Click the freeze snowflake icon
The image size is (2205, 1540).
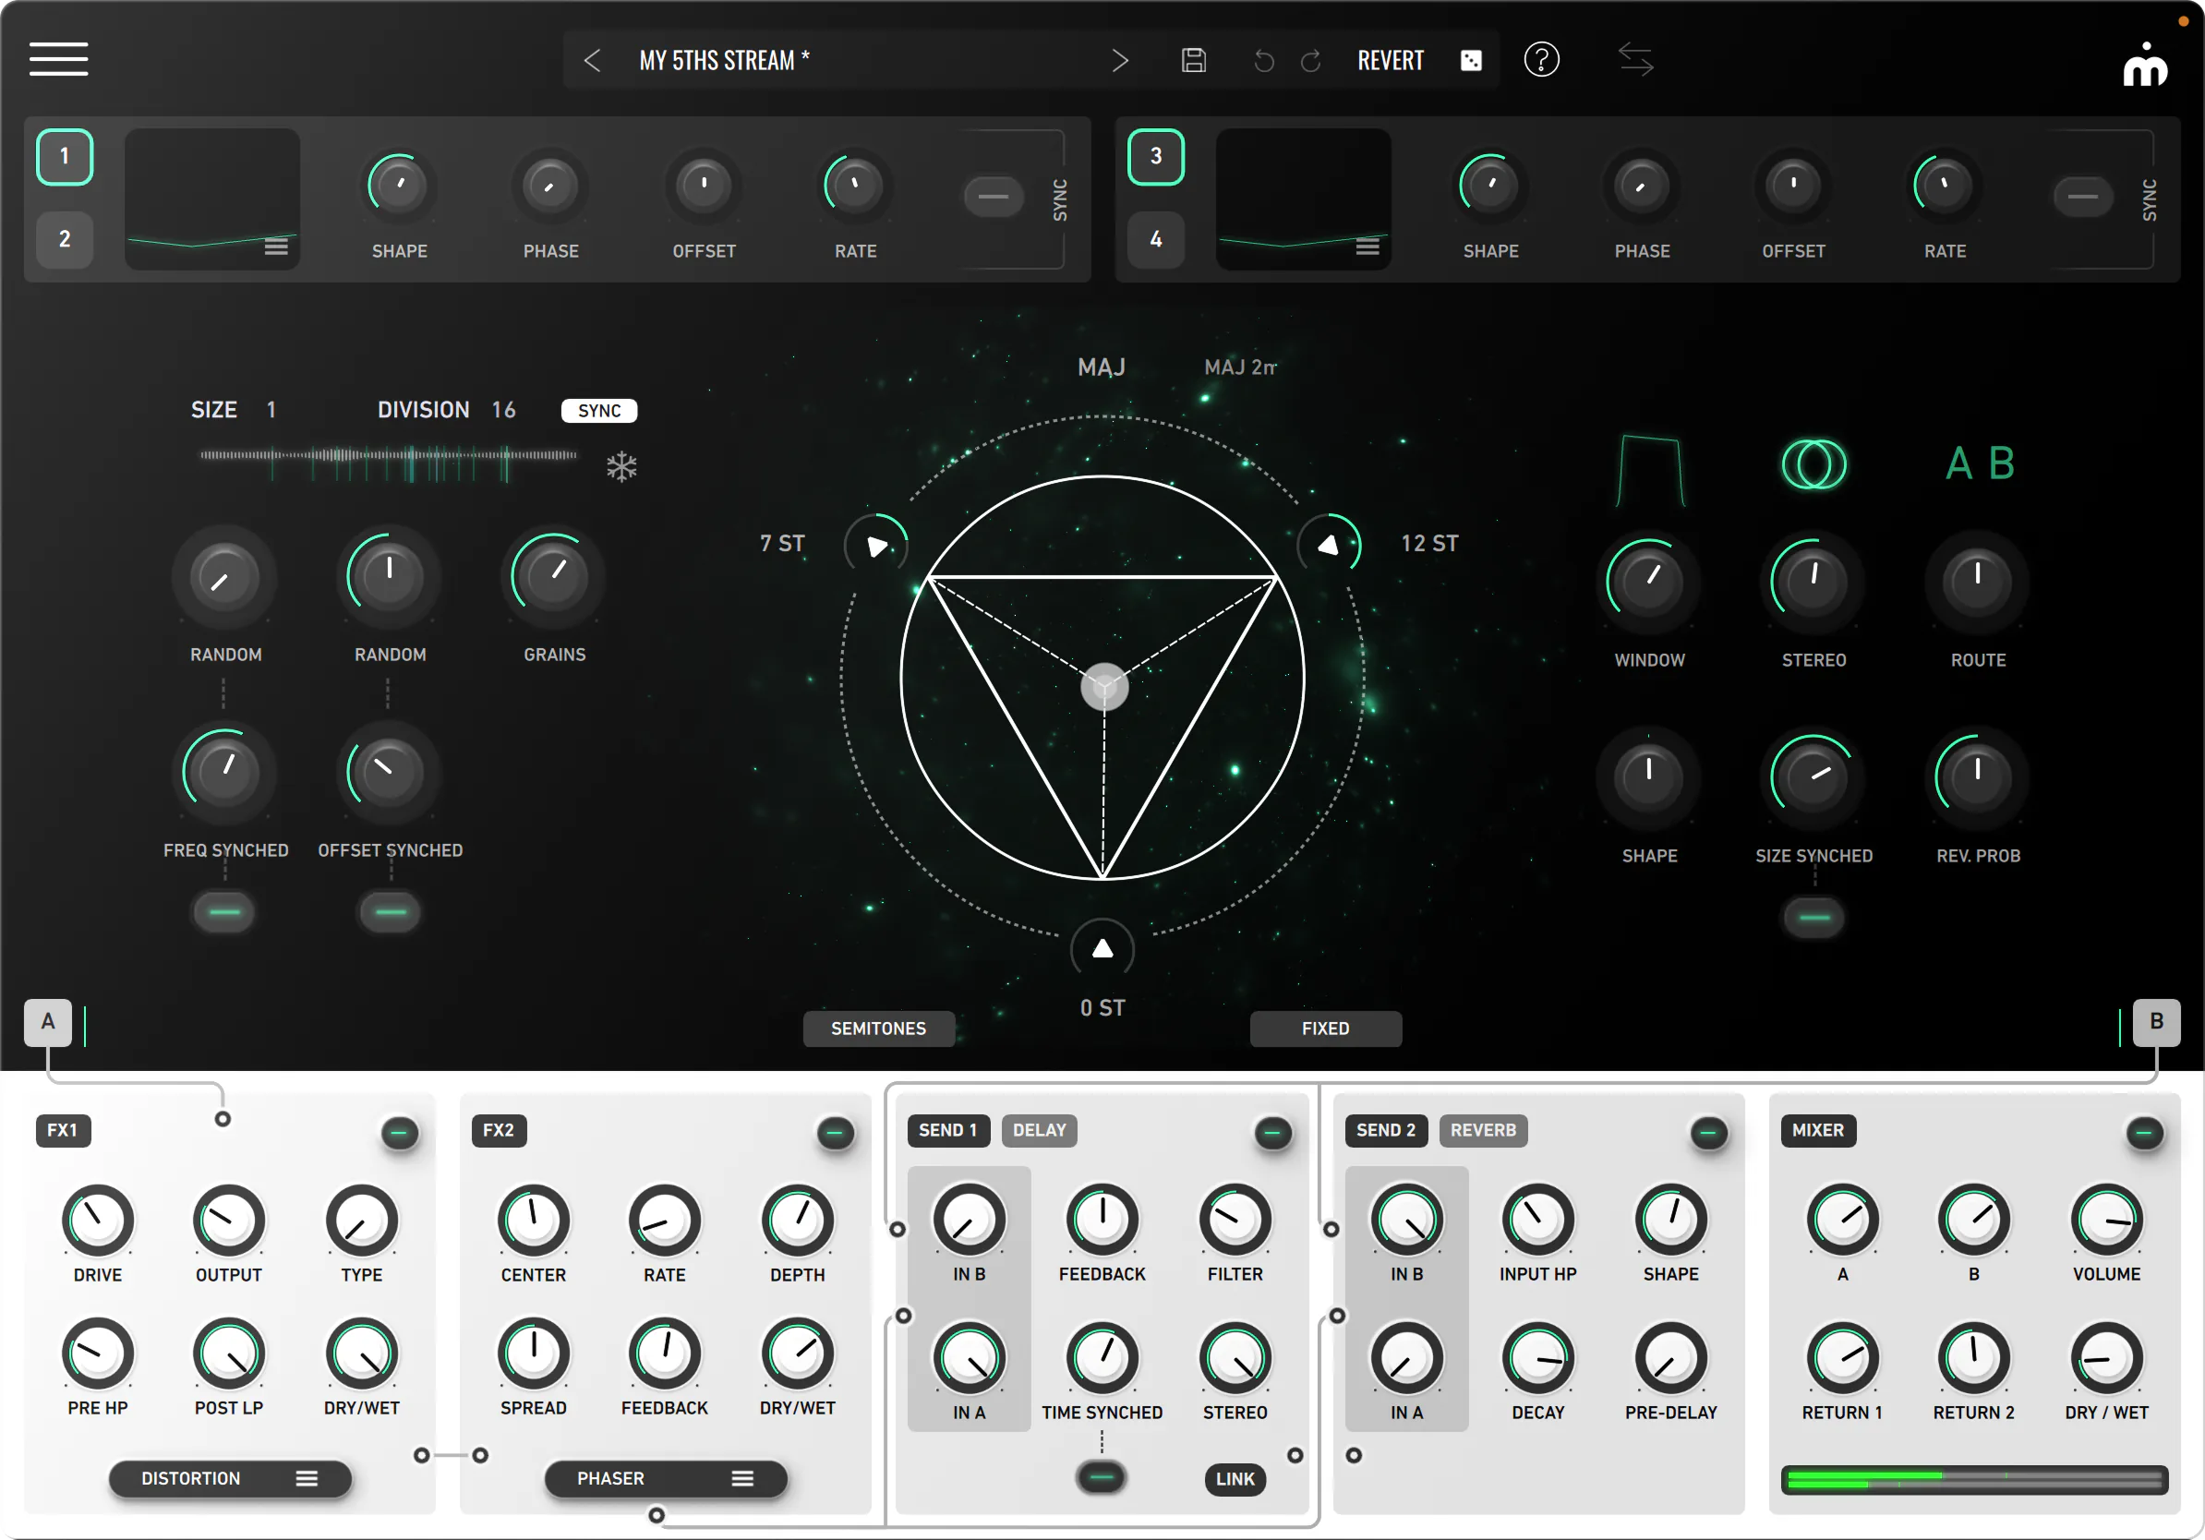621,466
